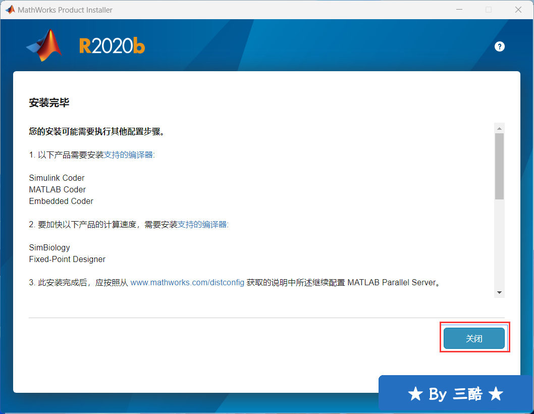The height and width of the screenshot is (414, 534).
Task: Click the help question mark icon
Action: point(499,46)
